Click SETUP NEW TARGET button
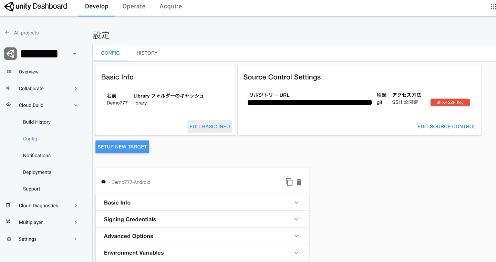The width and height of the screenshot is (496, 262). click(x=122, y=147)
